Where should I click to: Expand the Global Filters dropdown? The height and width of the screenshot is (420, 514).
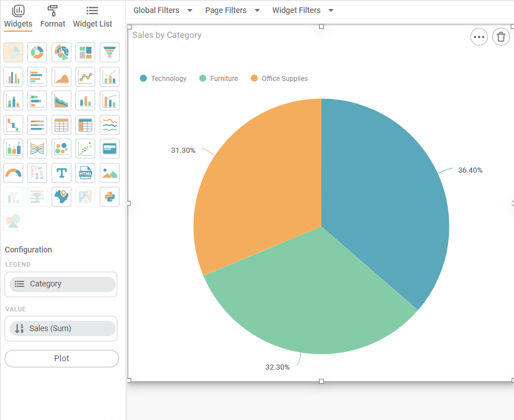pos(163,10)
